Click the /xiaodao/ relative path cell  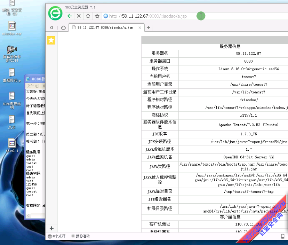249,100
